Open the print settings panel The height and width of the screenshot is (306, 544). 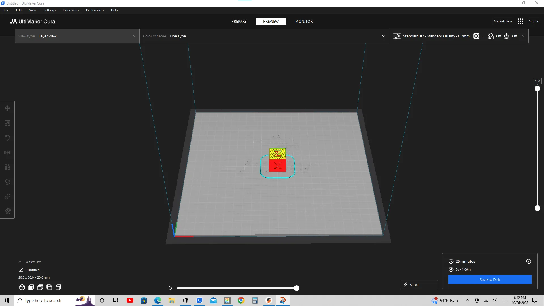436,36
